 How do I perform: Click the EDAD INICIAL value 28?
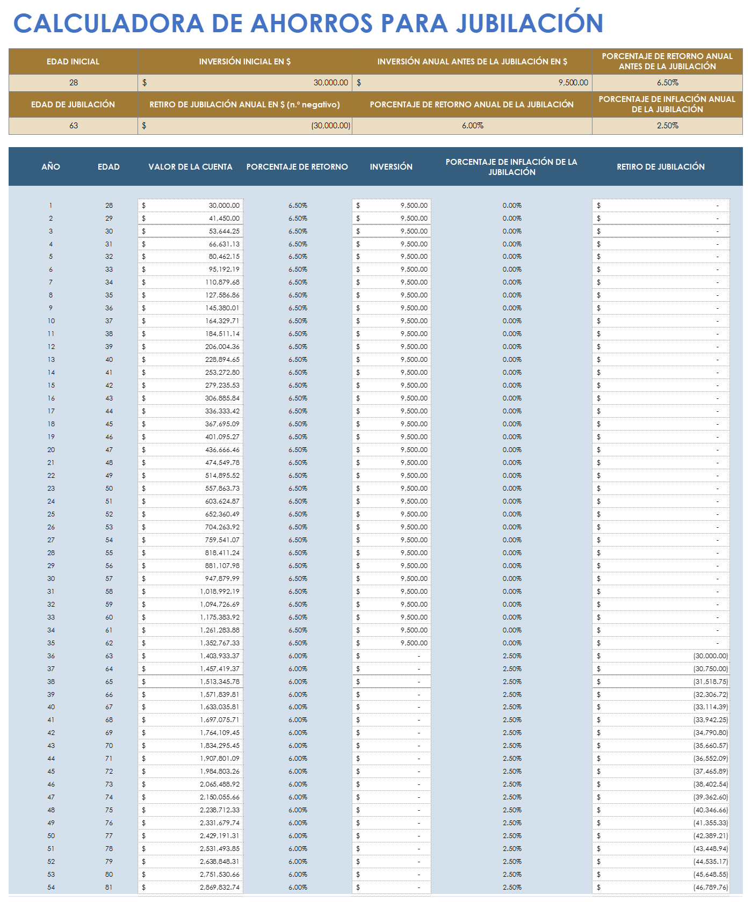pyautogui.click(x=74, y=83)
